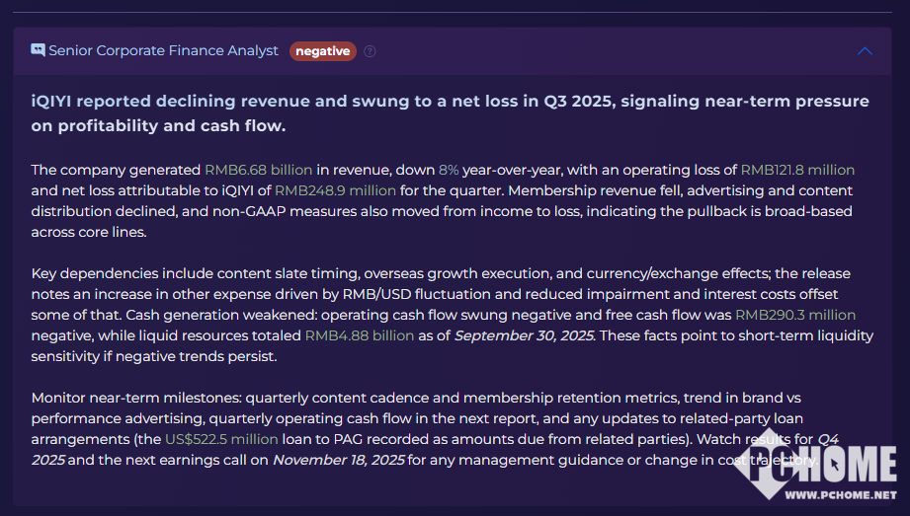
Task: Collapse the Senior Corporate Finance Analyst panel
Action: click(865, 51)
